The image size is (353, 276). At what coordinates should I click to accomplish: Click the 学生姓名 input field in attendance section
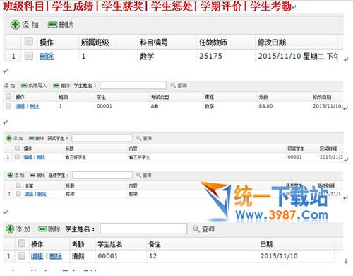pyautogui.click(x=143, y=229)
